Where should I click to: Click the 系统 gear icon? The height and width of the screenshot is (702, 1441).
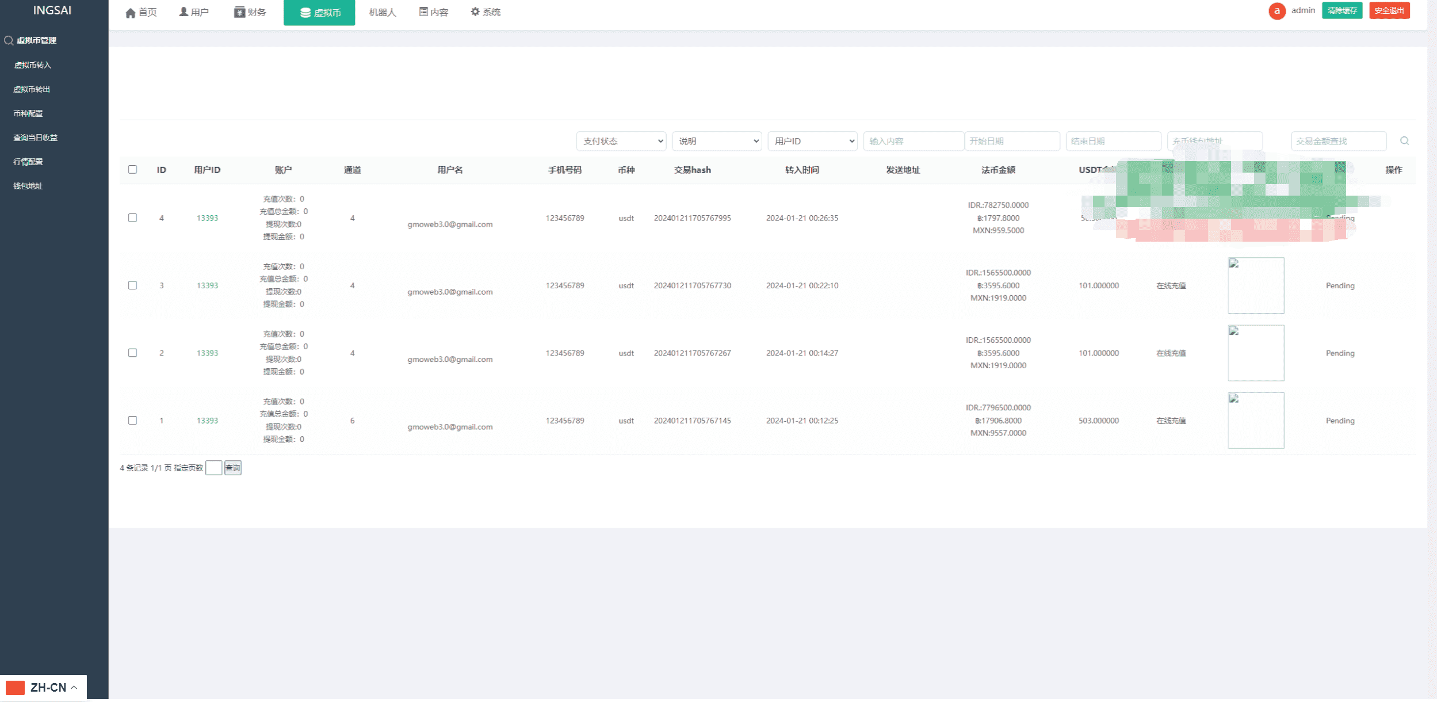(x=475, y=12)
